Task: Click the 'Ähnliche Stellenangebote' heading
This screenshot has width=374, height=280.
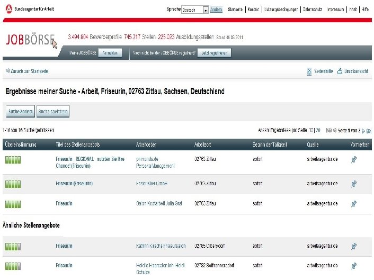Action: click(x=31, y=225)
